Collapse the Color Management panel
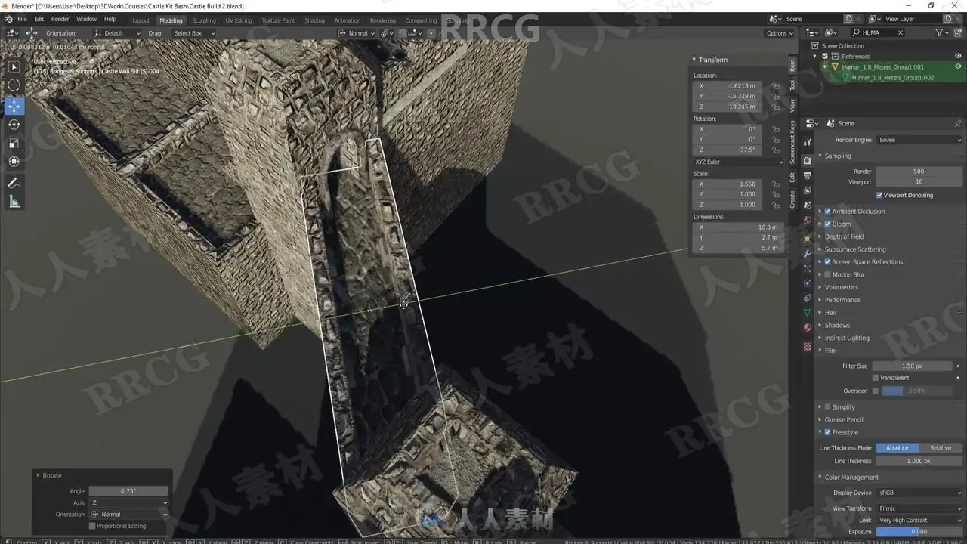The height and width of the screenshot is (544, 967). 851,478
